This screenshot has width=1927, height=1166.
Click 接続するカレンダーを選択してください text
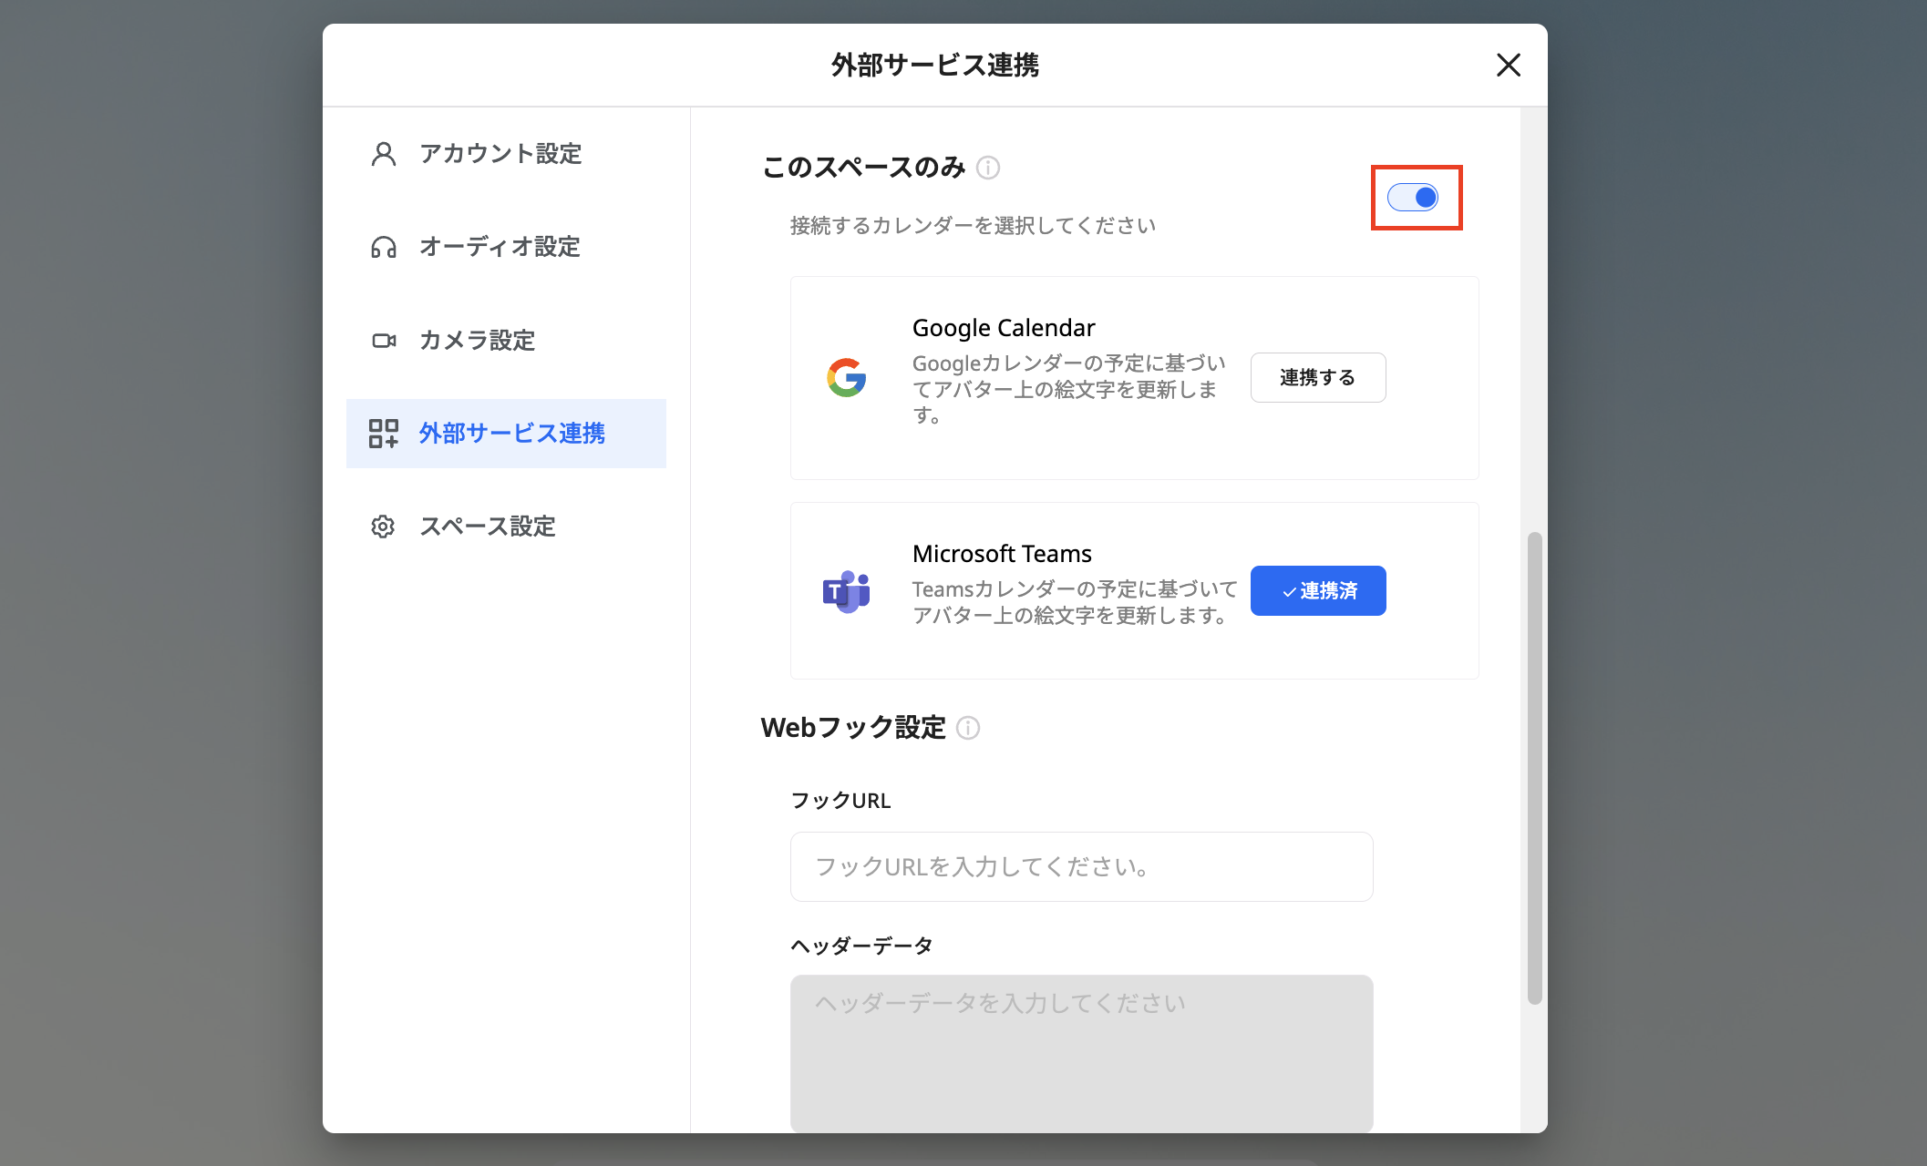(x=973, y=226)
